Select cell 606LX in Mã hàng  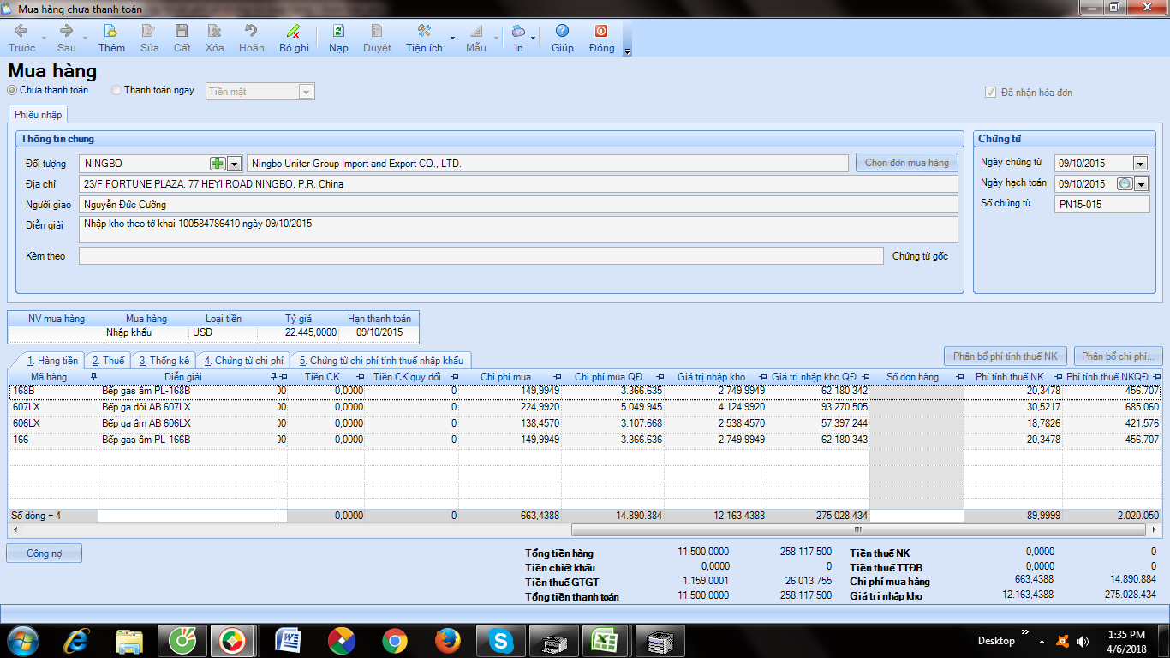pos(53,423)
